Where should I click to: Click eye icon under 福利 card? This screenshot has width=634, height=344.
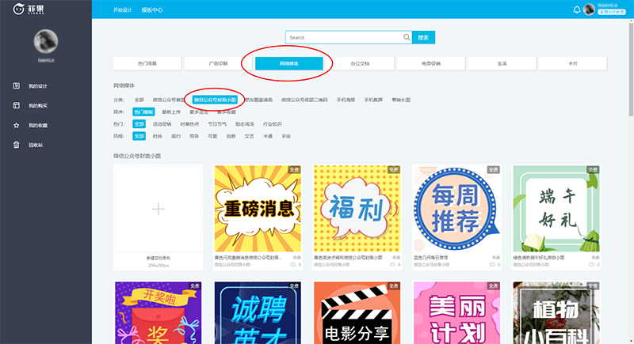click(x=392, y=265)
